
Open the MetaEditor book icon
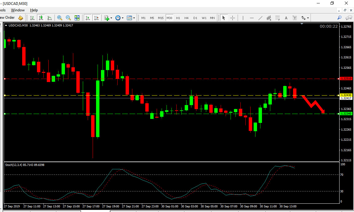tap(21, 18)
